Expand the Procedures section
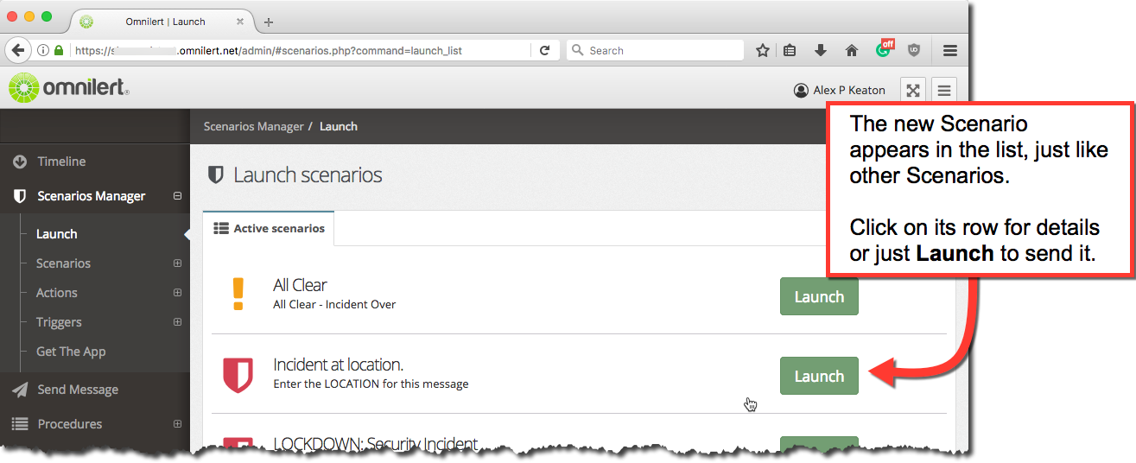1136x463 pixels. (x=177, y=424)
